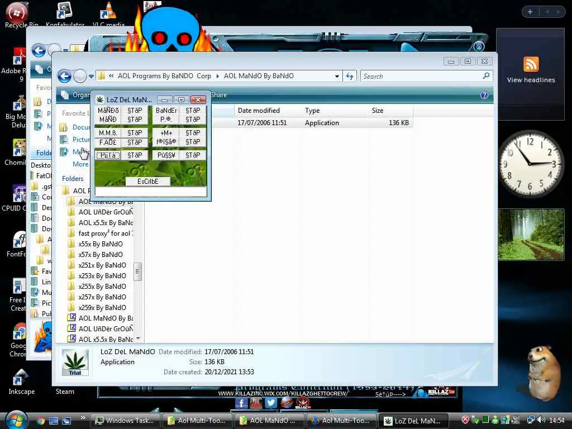Click the §TåP button beside Pû§§¥
Image resolution: width=572 pixels, height=429 pixels.
[193, 155]
